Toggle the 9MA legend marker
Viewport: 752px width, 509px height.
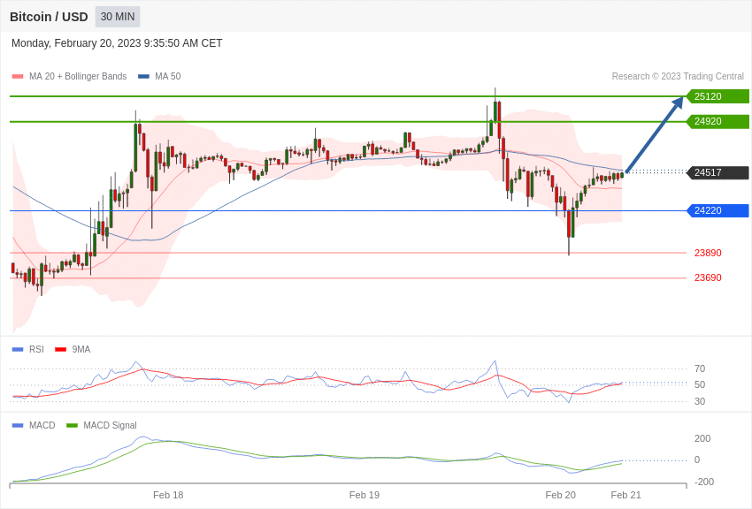coord(61,350)
